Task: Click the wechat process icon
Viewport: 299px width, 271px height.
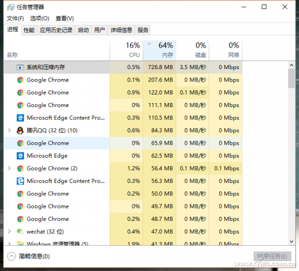Action: point(20,232)
